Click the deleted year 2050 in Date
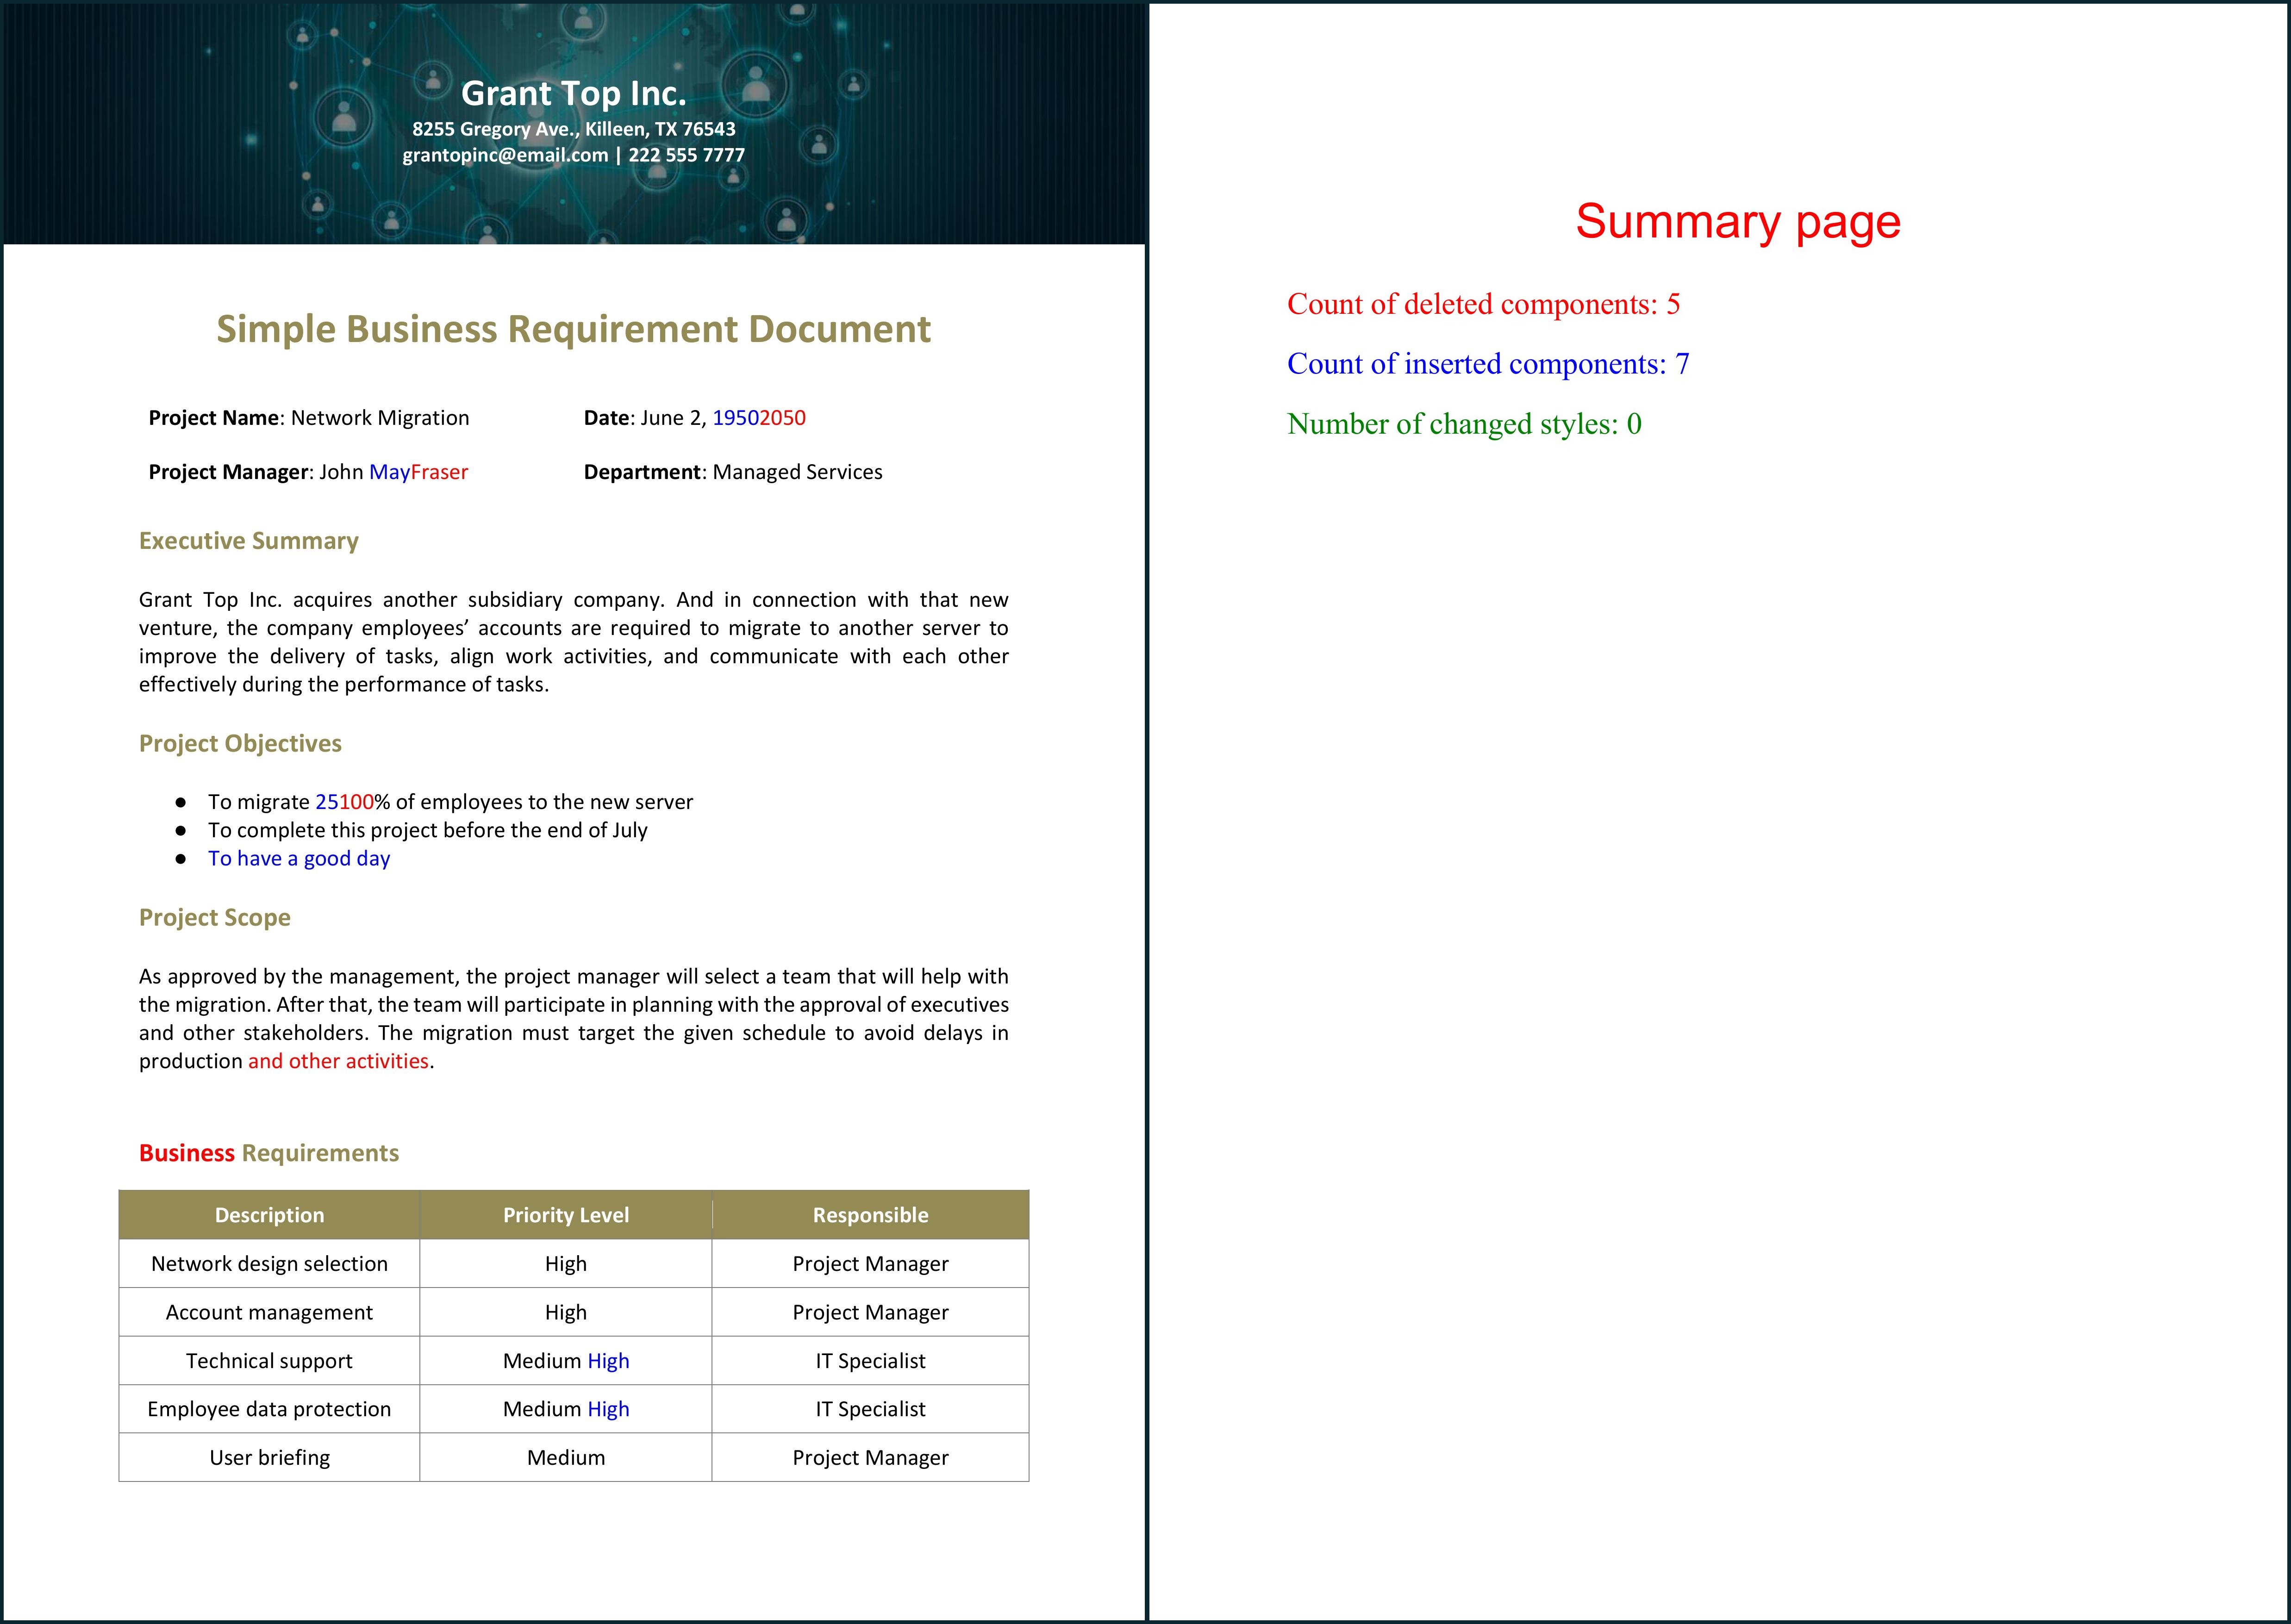The height and width of the screenshot is (1624, 2291). tap(782, 418)
